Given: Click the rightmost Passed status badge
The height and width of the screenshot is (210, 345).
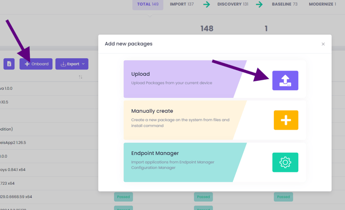Looking at the screenshot, I should (x=283, y=197).
